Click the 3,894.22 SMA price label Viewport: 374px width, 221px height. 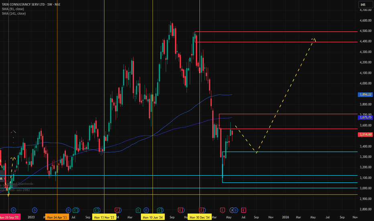tap(365, 94)
